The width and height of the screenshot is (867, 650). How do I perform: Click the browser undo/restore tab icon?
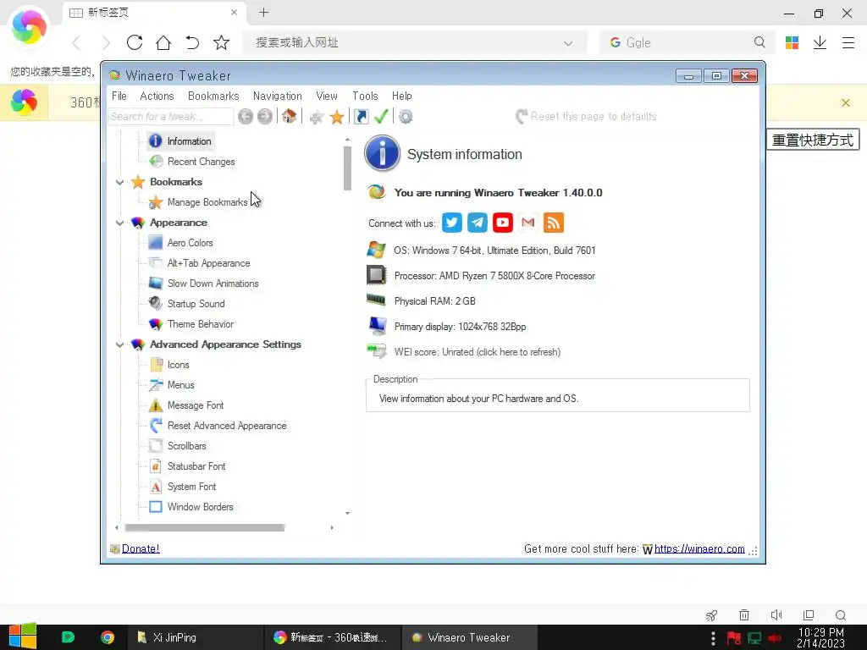[x=192, y=42]
